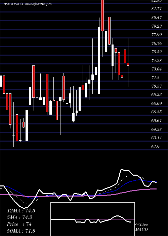Click the 70.57 price axis label
This screenshot has width=168, height=236.
[157, 86]
